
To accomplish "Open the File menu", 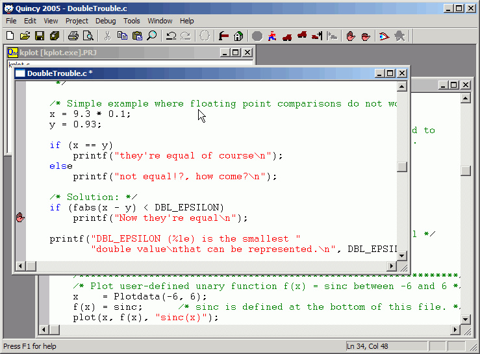I will [x=11, y=21].
